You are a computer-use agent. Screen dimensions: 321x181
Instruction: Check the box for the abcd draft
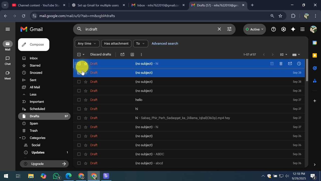(79, 163)
